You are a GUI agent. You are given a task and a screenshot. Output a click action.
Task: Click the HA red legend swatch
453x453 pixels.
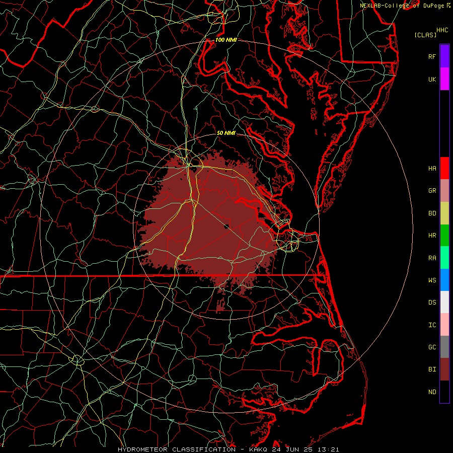coord(444,168)
